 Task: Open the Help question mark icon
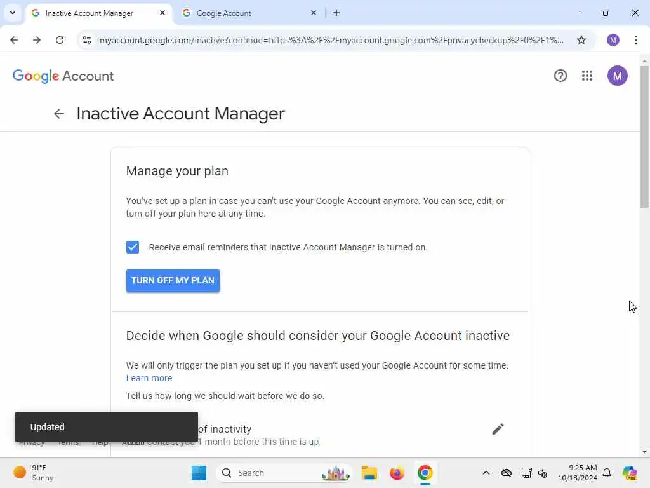[x=560, y=76]
